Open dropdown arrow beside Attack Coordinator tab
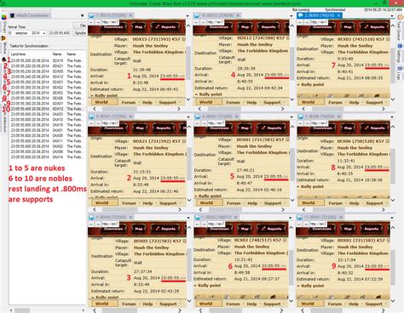Viewport: 404px width, 313px height. (82, 15)
